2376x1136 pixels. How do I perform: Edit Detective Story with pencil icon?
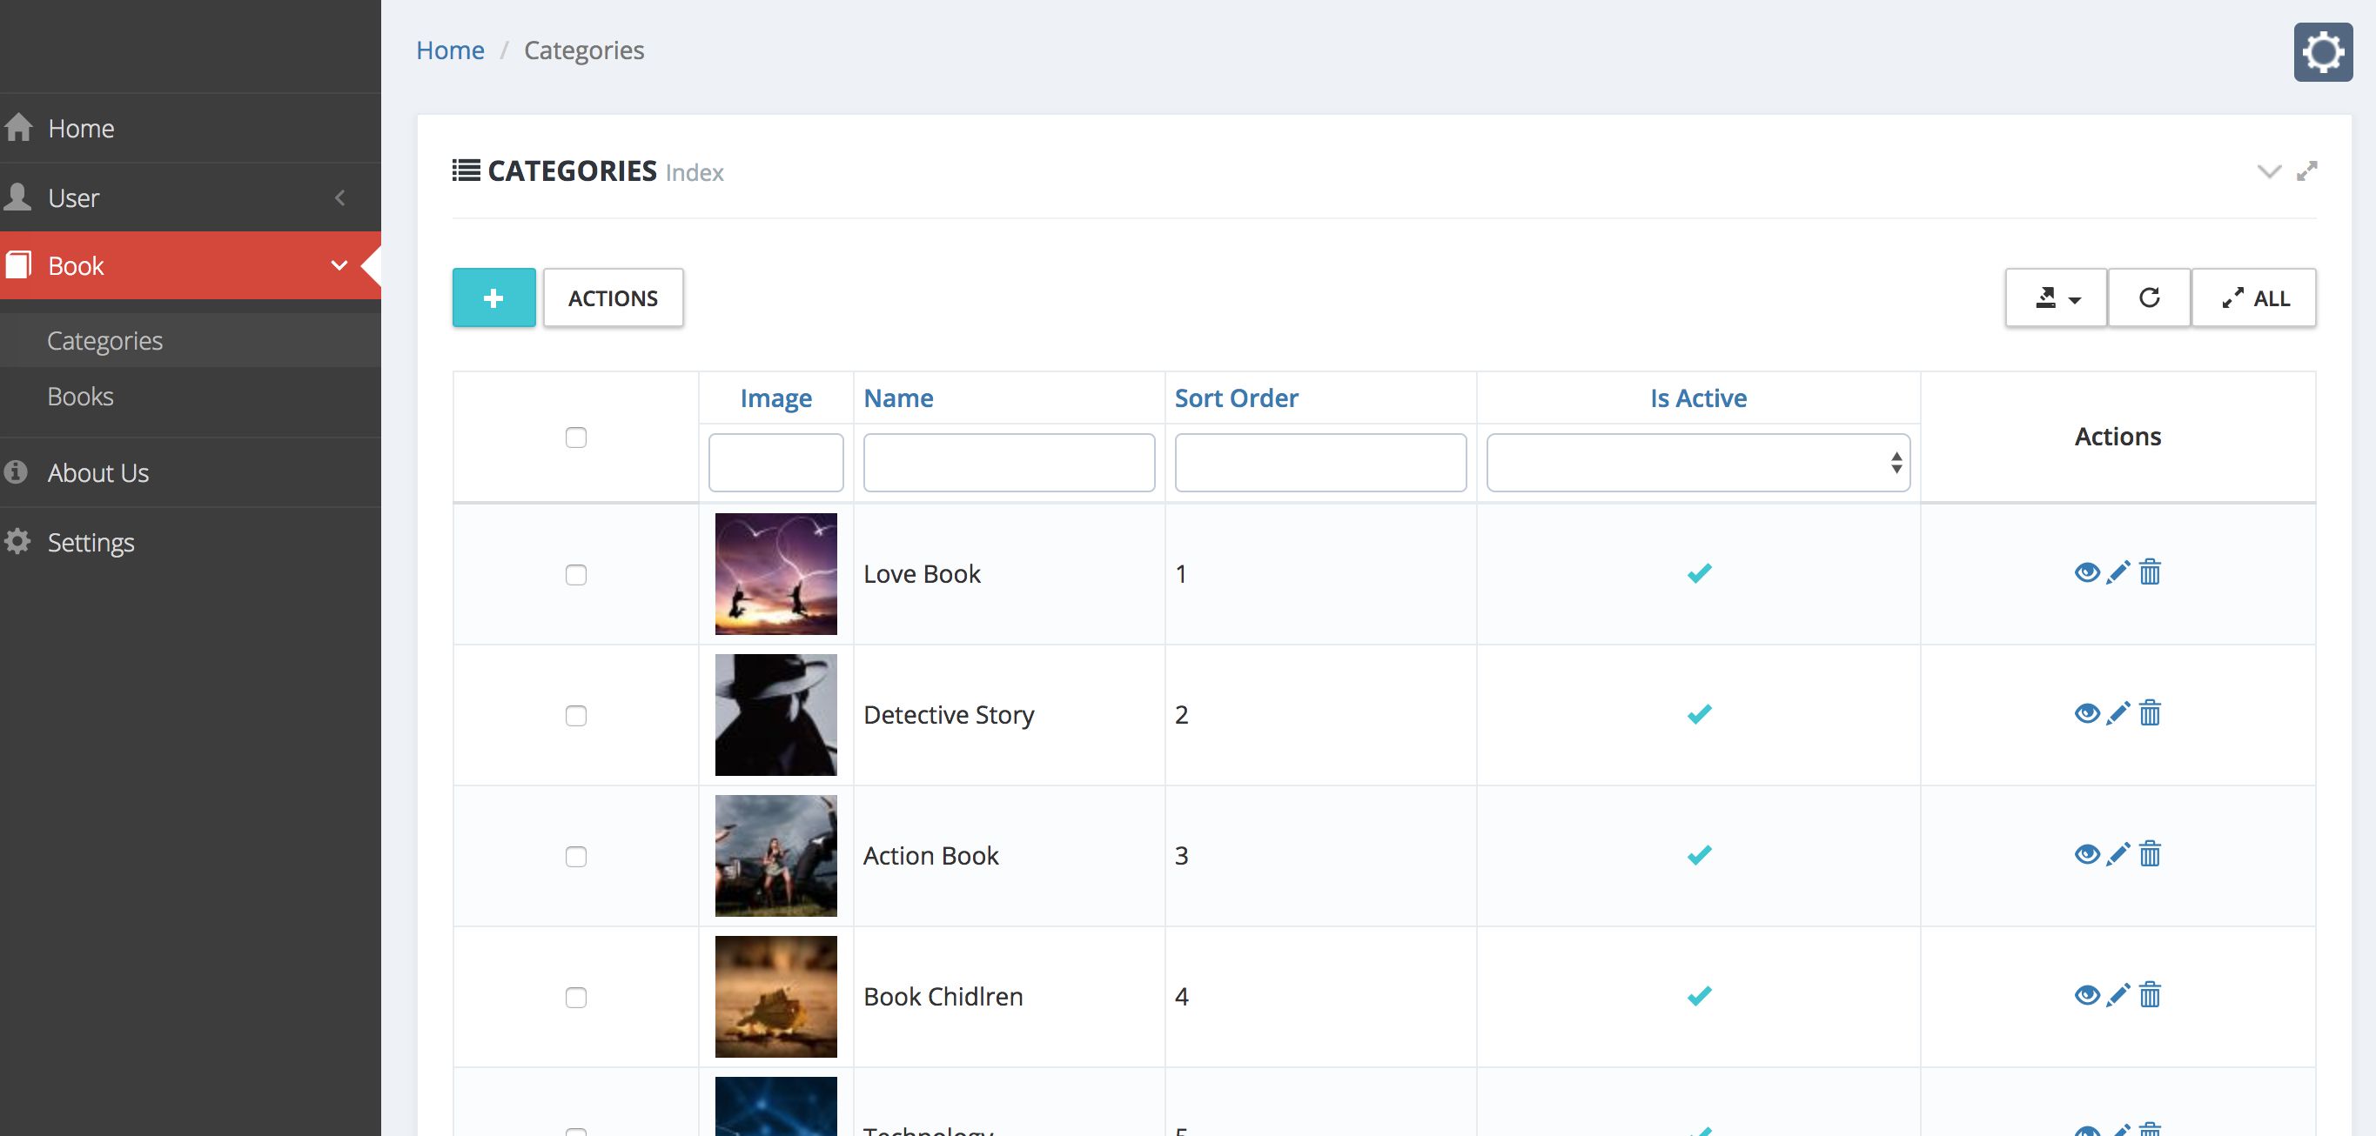point(2118,713)
